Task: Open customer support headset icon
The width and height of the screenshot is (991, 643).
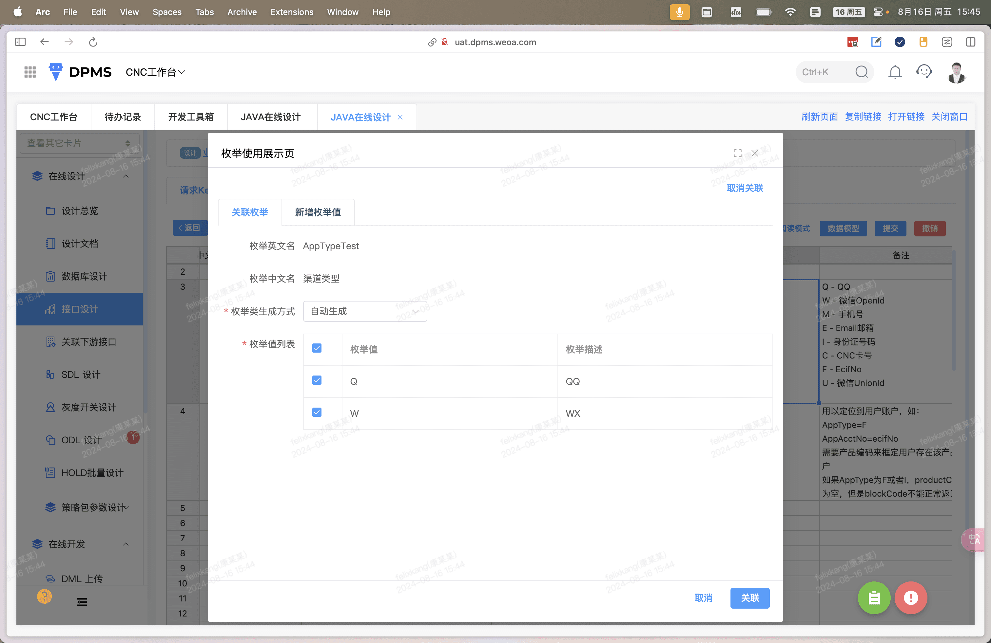Action: [x=924, y=72]
